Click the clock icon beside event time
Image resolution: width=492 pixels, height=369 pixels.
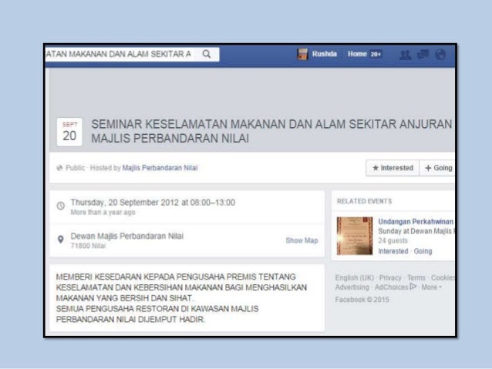point(61,206)
